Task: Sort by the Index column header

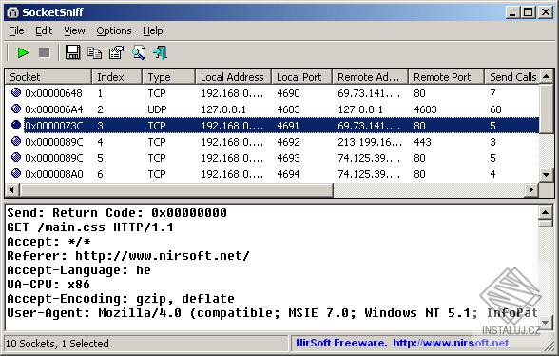Action: pos(117,77)
